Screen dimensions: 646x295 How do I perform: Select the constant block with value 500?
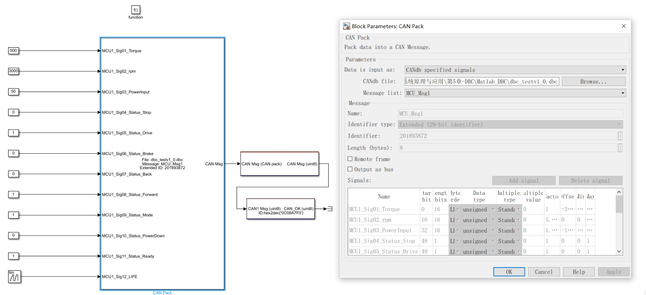tap(13, 51)
